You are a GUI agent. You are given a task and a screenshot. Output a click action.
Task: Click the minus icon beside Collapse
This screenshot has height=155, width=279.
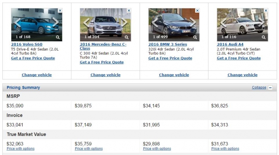tap(270, 88)
